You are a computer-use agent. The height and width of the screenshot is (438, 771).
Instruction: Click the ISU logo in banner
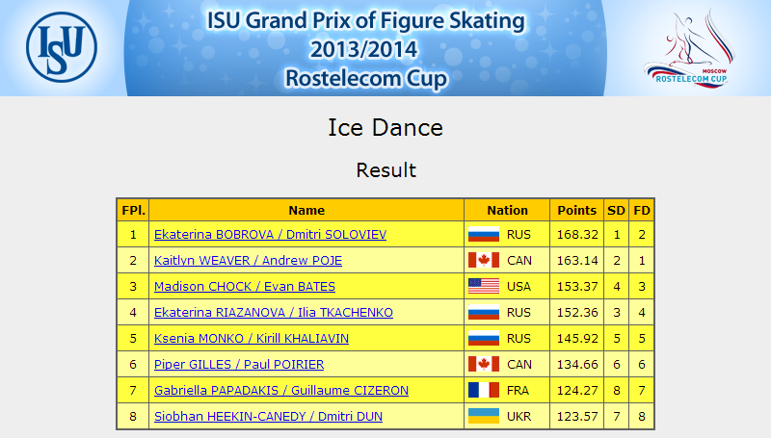[x=62, y=47]
